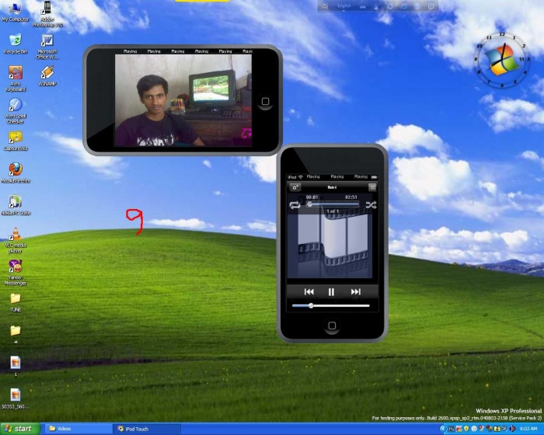The height and width of the screenshot is (435, 544).
Task: Click the Internet Explorer style icon in top bar
Action: coord(404,6)
